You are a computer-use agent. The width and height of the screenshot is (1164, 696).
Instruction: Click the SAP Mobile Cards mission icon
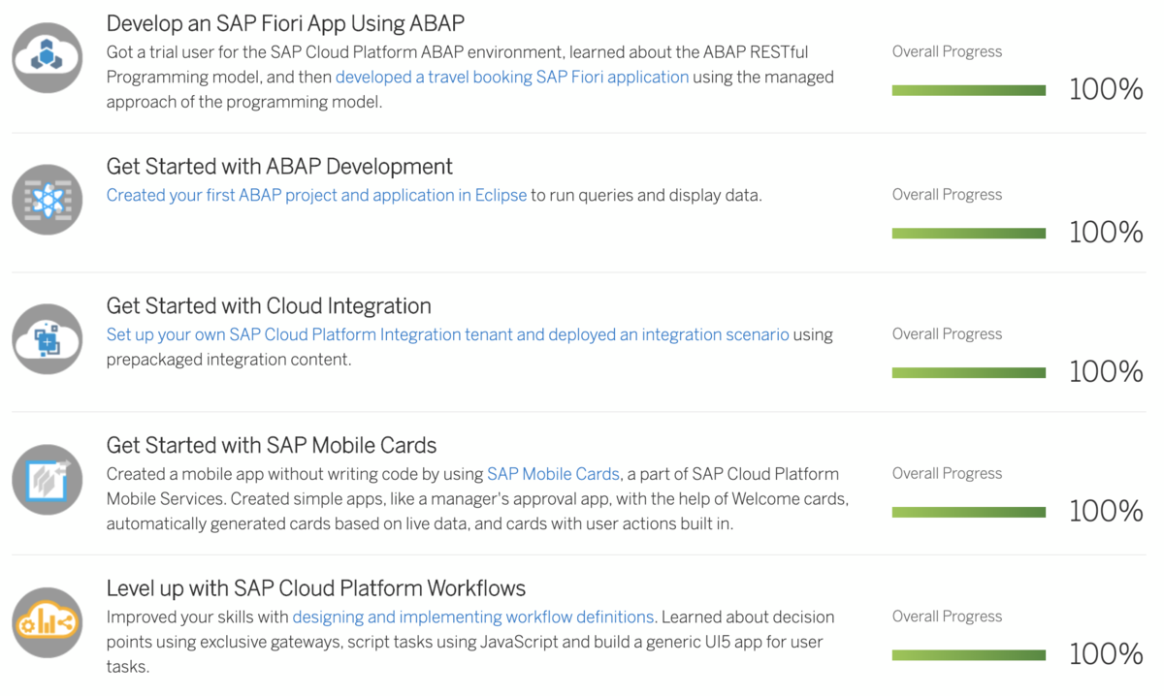[x=48, y=480]
